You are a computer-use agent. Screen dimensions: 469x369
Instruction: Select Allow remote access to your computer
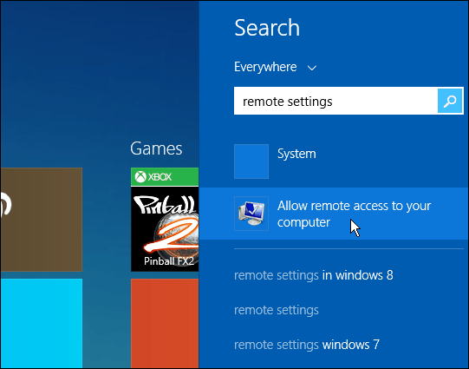coord(334,214)
